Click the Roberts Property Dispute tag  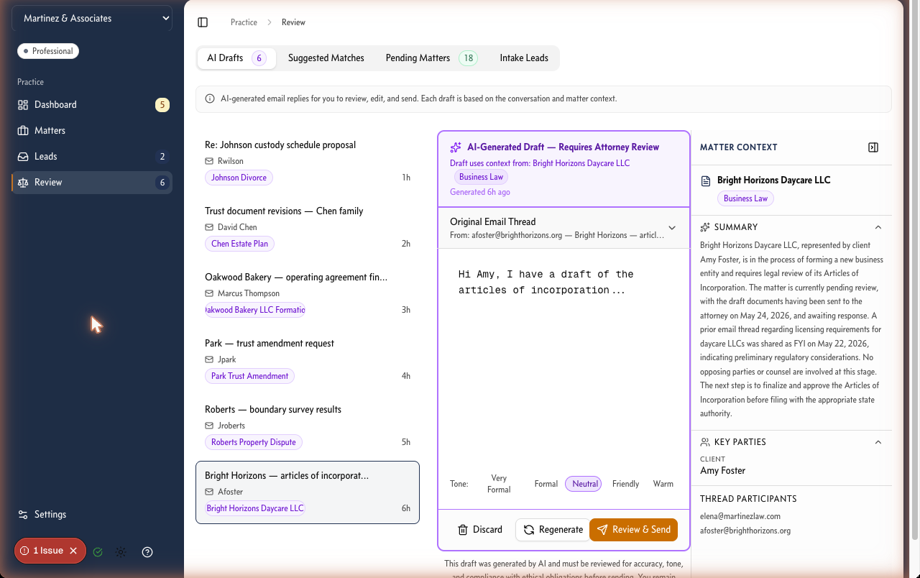pos(254,442)
